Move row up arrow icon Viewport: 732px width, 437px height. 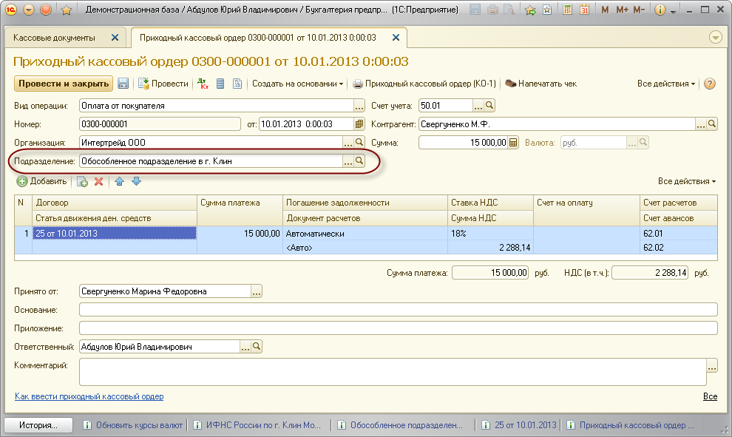120,181
